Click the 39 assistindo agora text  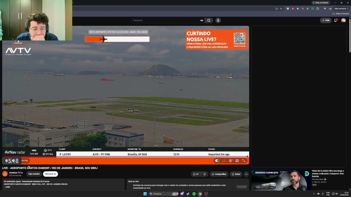tap(12, 181)
